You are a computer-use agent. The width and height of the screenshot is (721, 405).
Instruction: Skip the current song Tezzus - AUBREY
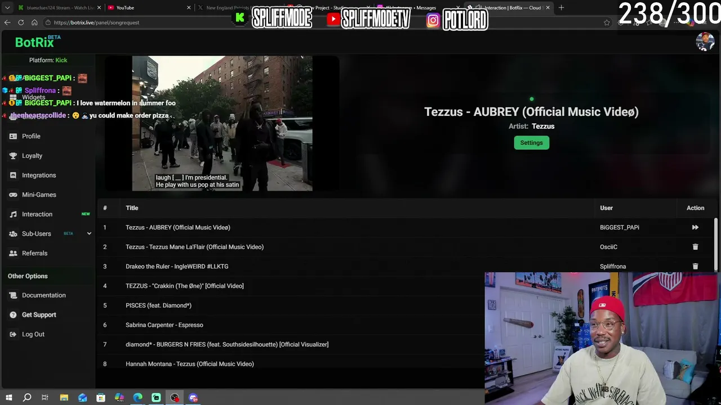tap(695, 227)
